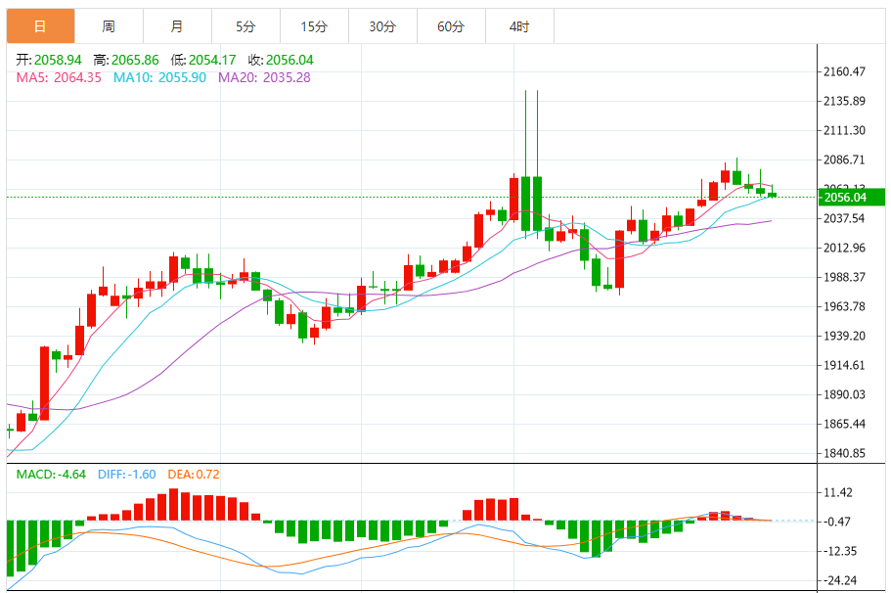Click the DIFF value -1.60 label
The height and width of the screenshot is (593, 891).
127,475
